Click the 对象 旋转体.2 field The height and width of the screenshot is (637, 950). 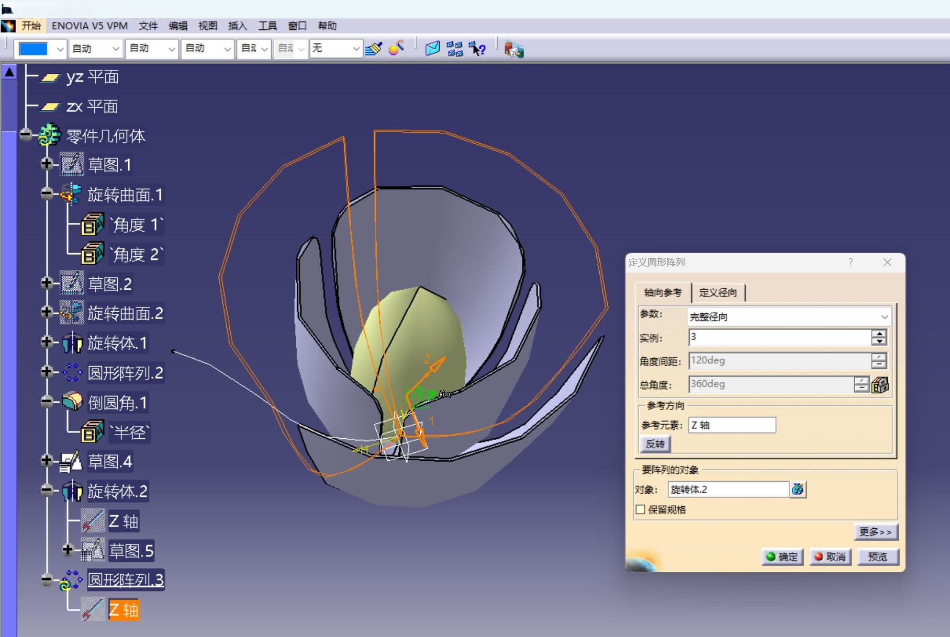point(728,490)
